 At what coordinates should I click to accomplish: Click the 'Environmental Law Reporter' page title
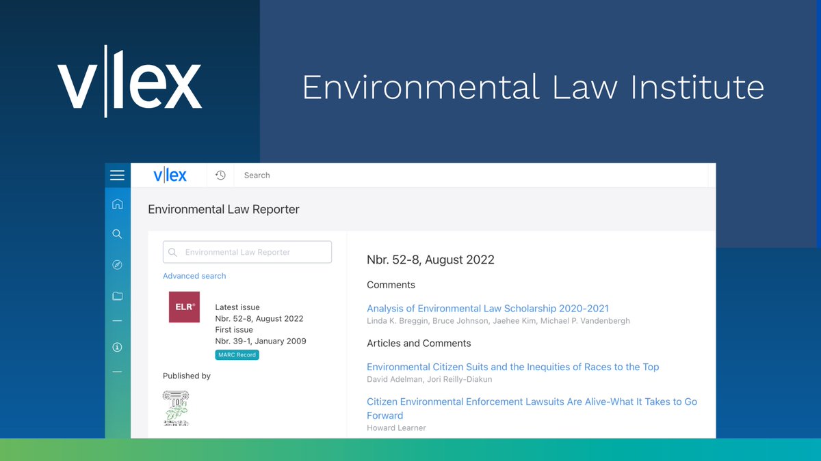(x=224, y=210)
